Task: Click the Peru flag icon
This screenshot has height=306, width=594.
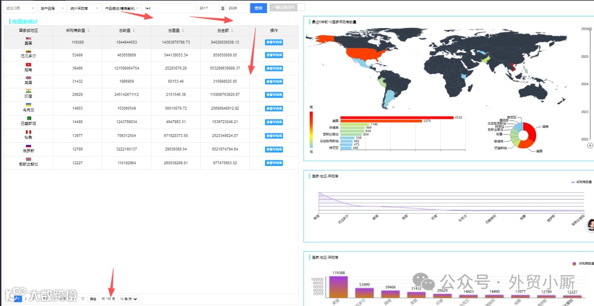Action: pos(29,132)
